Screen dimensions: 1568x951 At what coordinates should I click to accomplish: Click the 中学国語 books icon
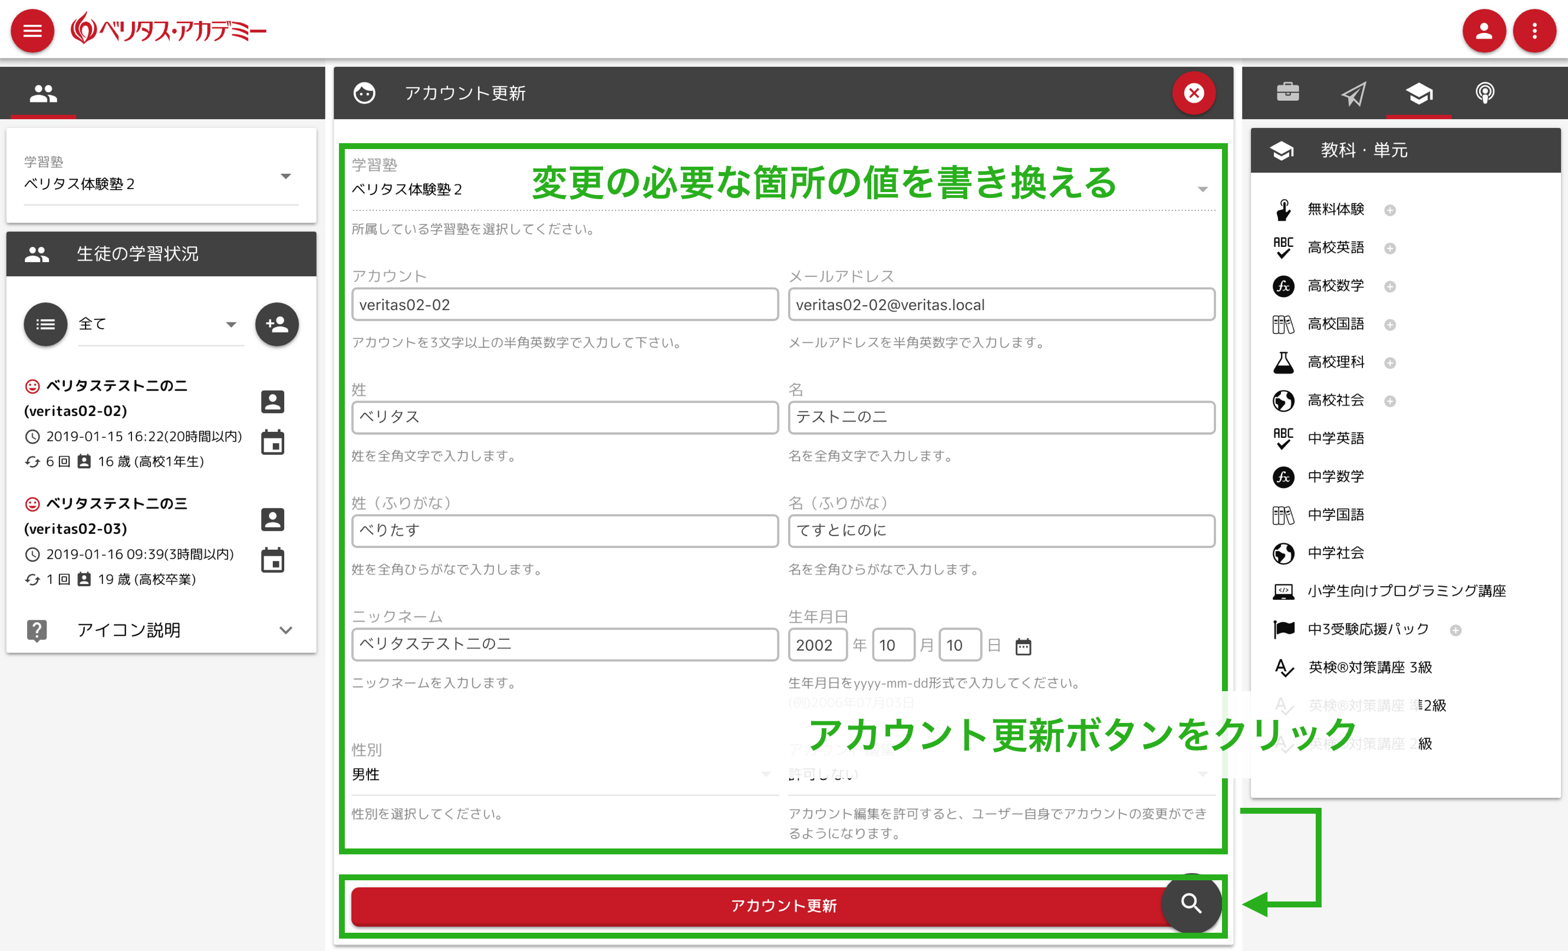(1283, 515)
